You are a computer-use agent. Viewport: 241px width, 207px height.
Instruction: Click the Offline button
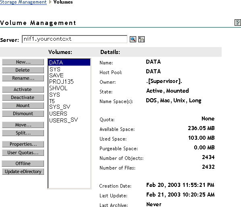23,164
